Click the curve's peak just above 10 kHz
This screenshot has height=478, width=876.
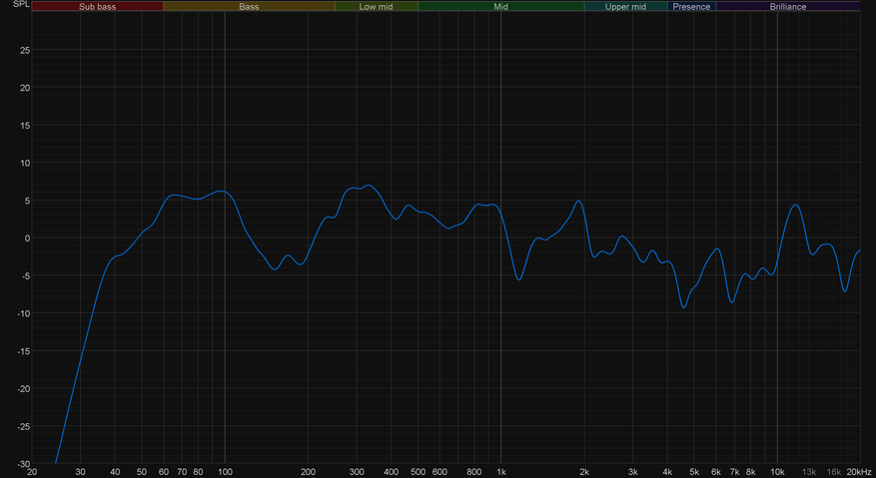[x=795, y=205]
